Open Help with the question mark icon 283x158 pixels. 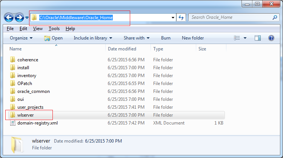(271, 38)
